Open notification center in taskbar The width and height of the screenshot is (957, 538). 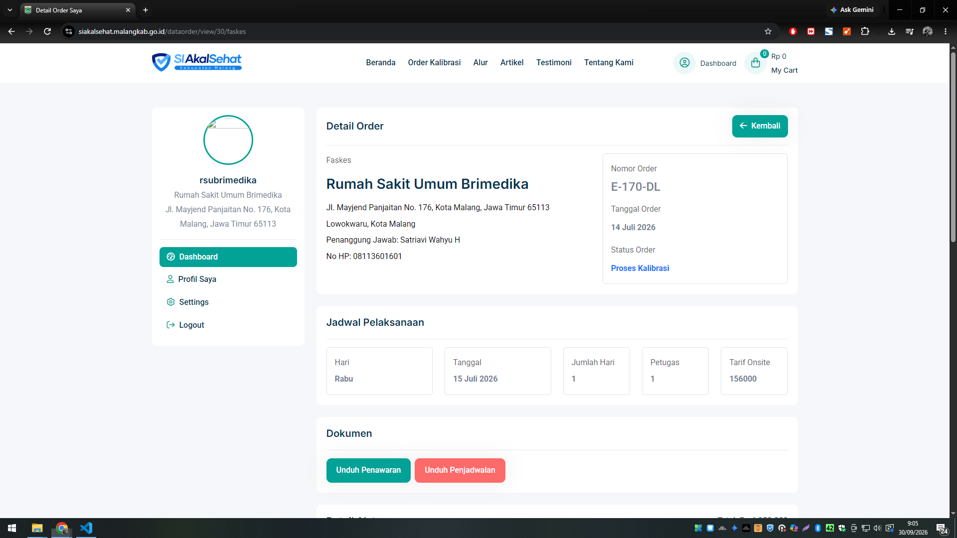(942, 528)
